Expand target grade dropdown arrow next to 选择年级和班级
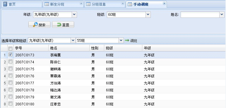Screen dimensions: 226x108 pyautogui.click(x=73, y=41)
